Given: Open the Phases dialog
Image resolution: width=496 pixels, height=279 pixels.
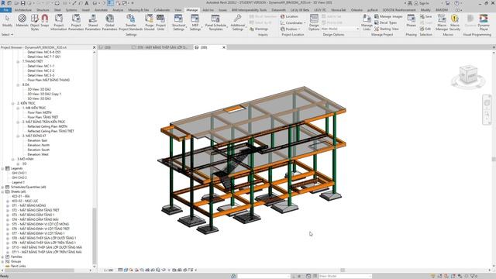Looking at the screenshot, I should click(x=412, y=21).
